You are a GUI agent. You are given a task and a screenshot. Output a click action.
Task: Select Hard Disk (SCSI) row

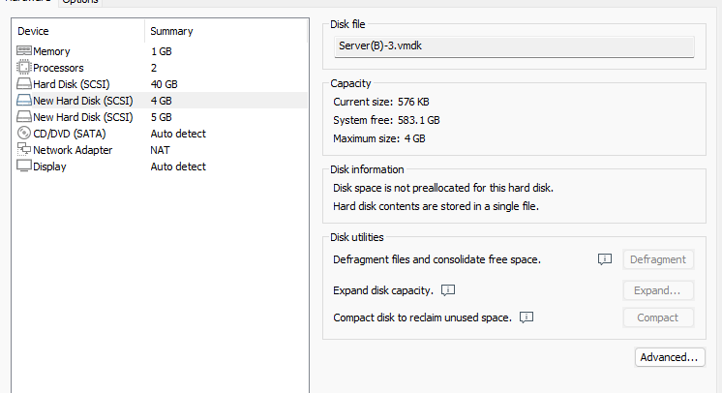160,84
